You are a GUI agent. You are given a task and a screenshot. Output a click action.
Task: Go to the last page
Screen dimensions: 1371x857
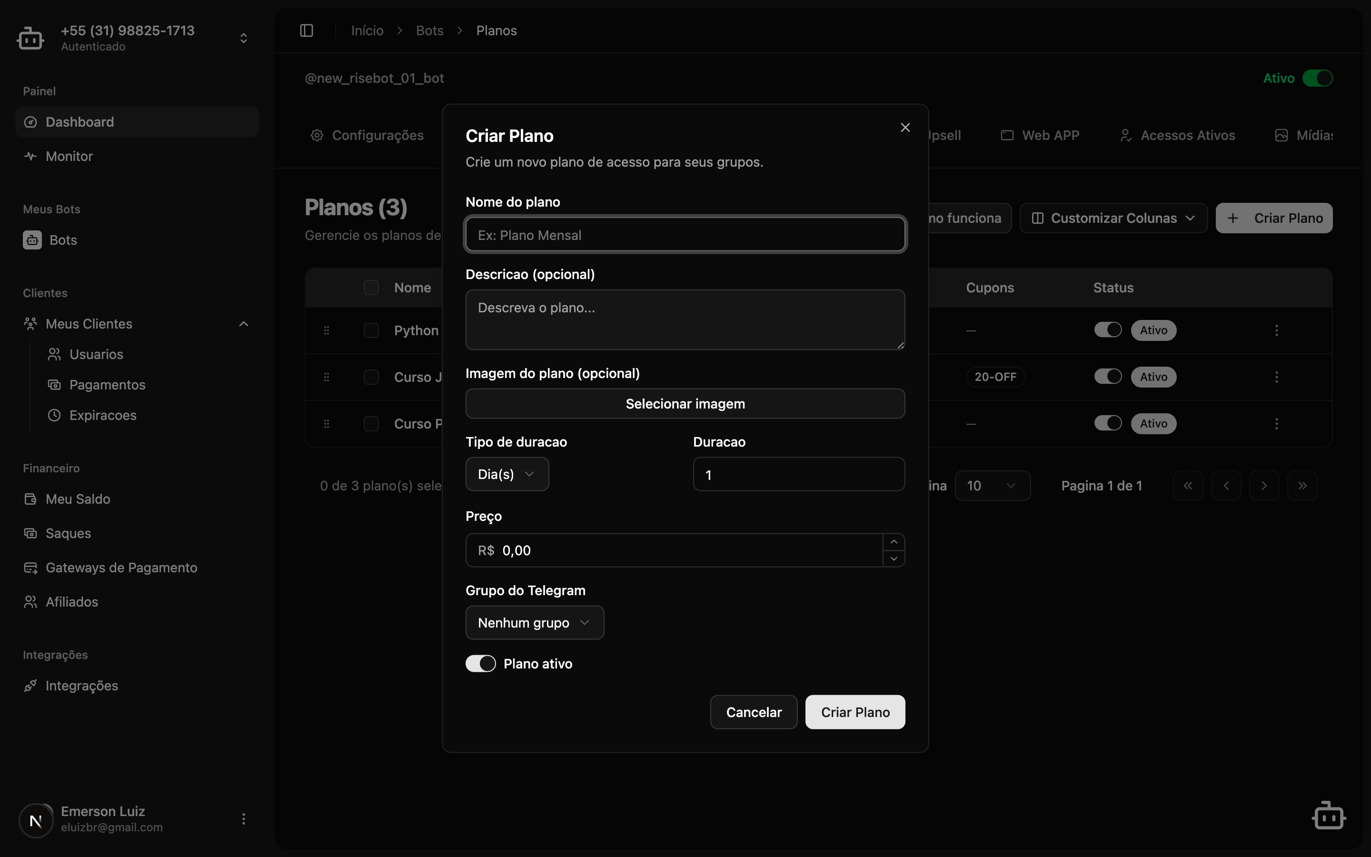[x=1302, y=486]
